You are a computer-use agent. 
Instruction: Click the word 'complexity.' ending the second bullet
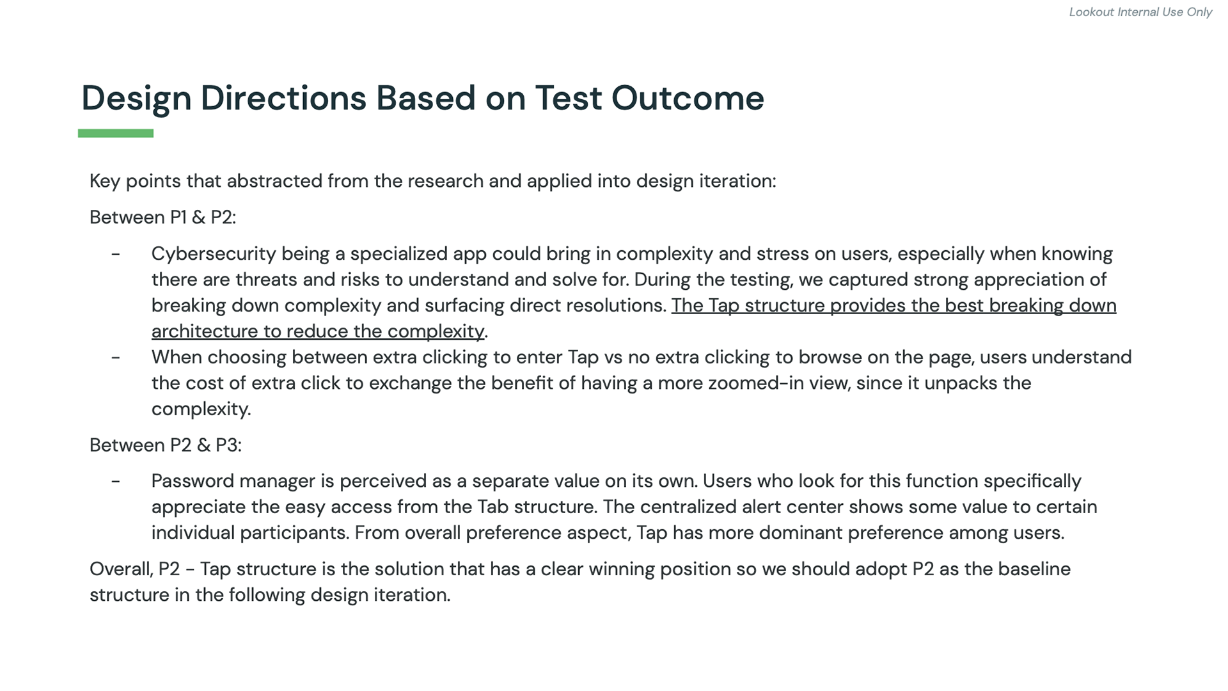201,409
